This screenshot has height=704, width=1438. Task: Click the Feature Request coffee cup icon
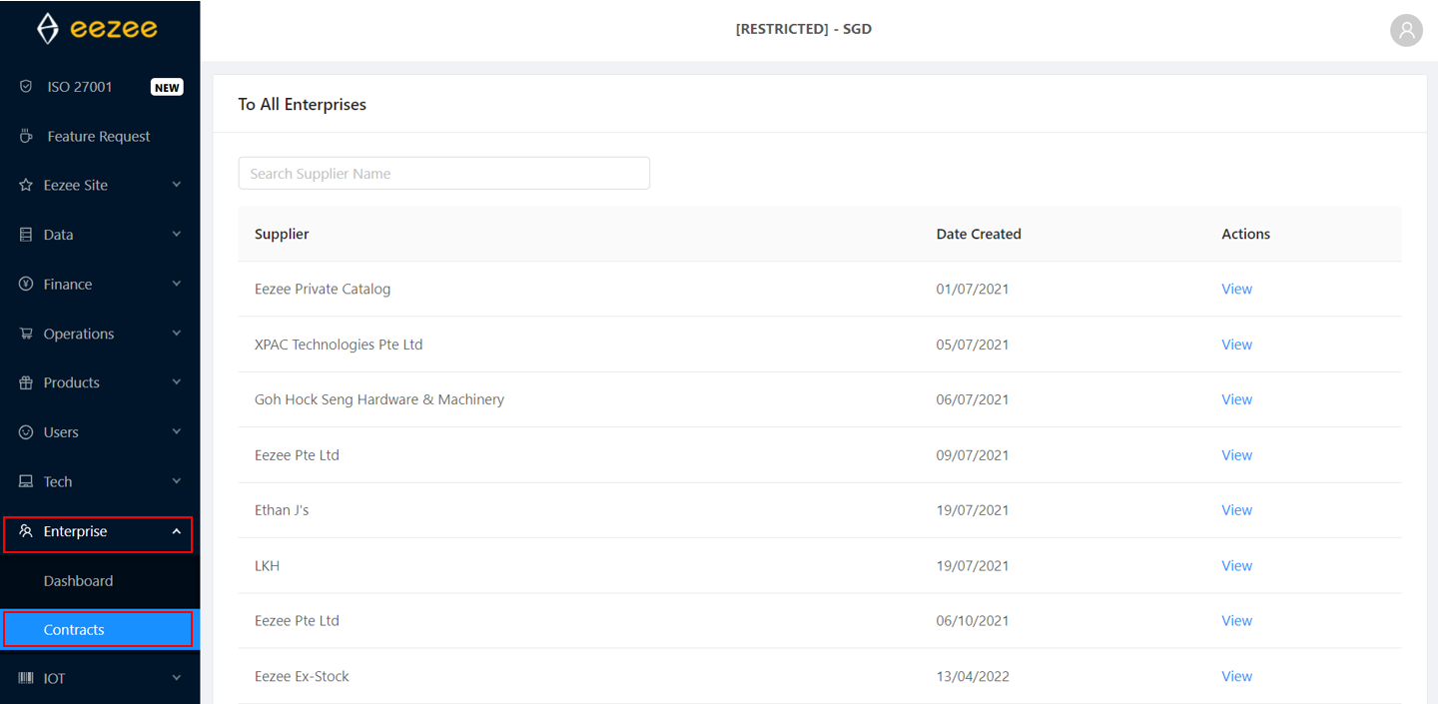[x=26, y=136]
